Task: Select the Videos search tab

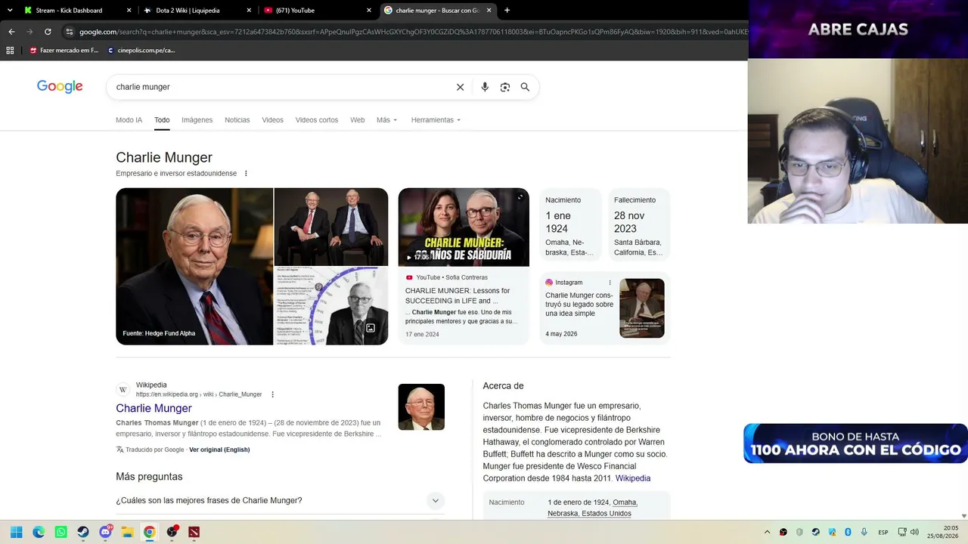Action: coord(272,120)
